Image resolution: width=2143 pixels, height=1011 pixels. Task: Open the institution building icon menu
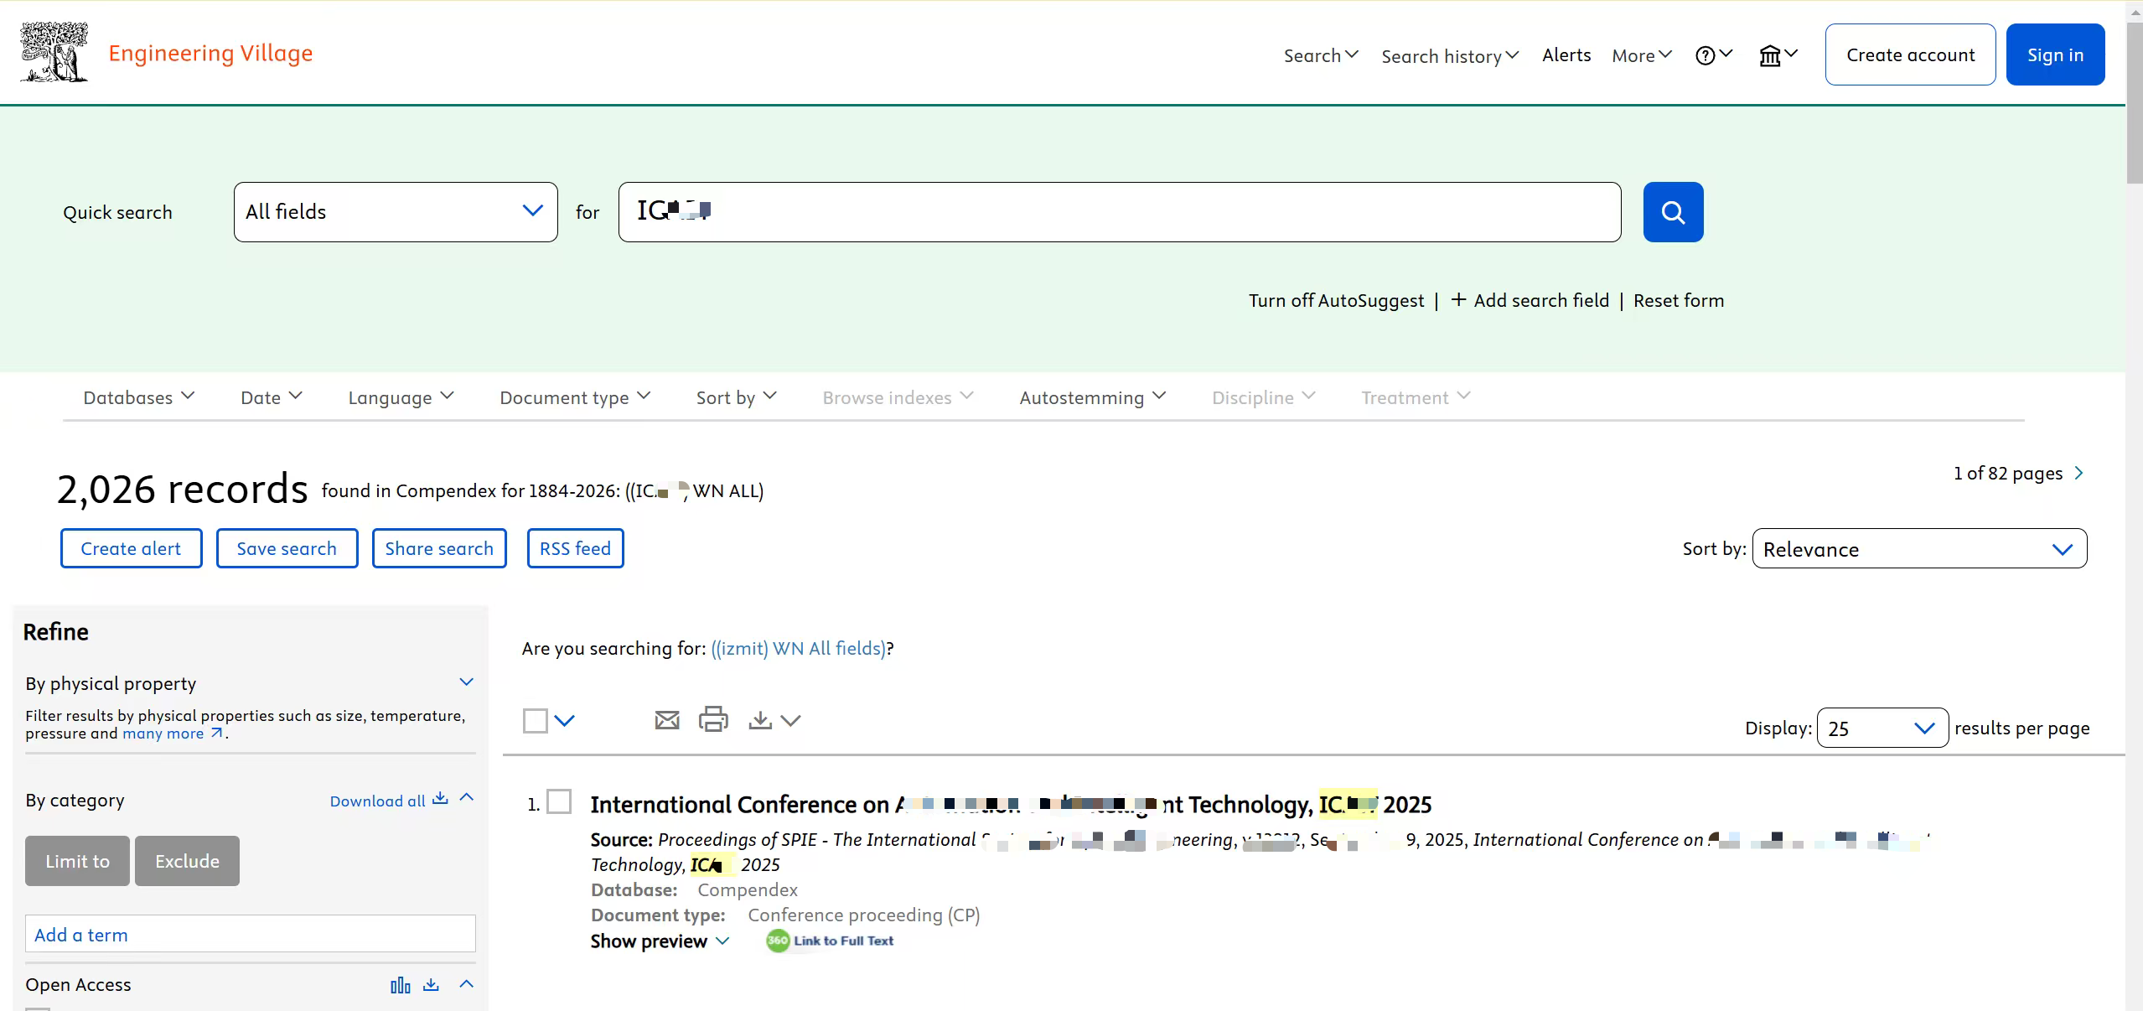[x=1778, y=55]
